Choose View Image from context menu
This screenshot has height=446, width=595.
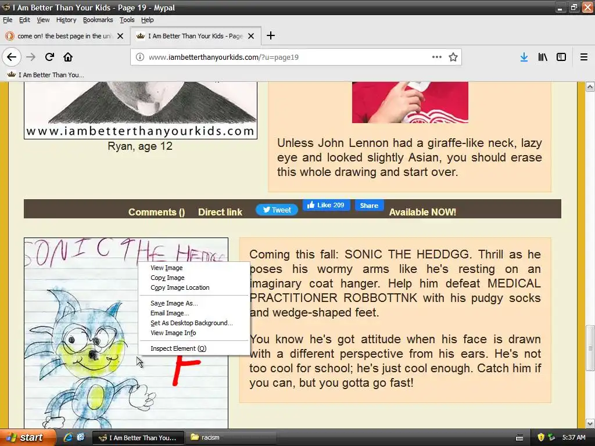[194, 268]
